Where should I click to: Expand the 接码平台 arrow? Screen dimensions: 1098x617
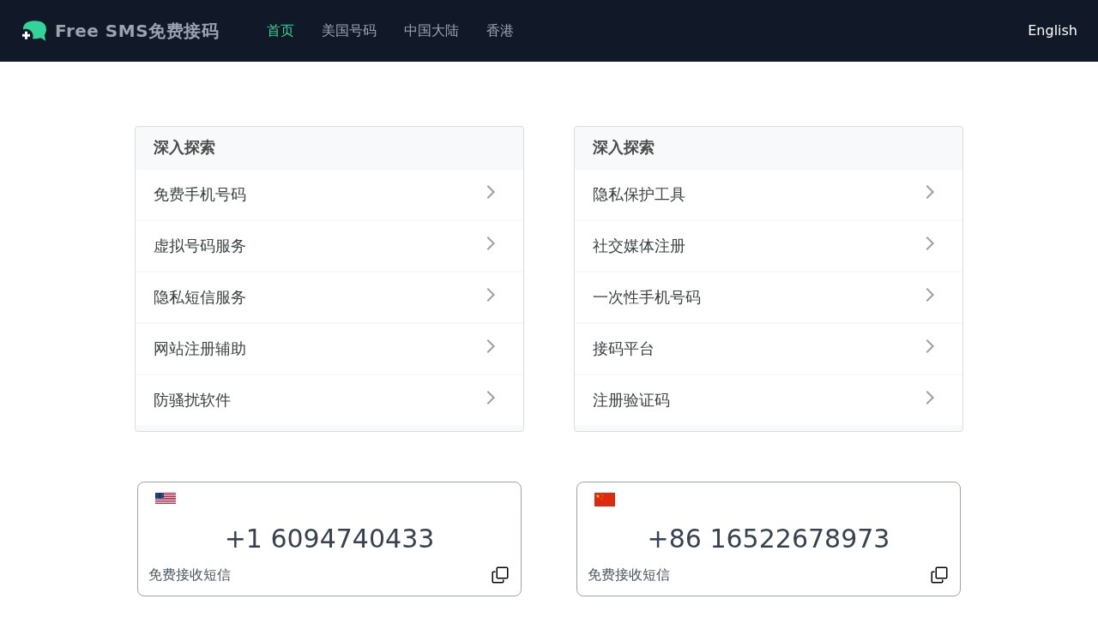(x=930, y=347)
